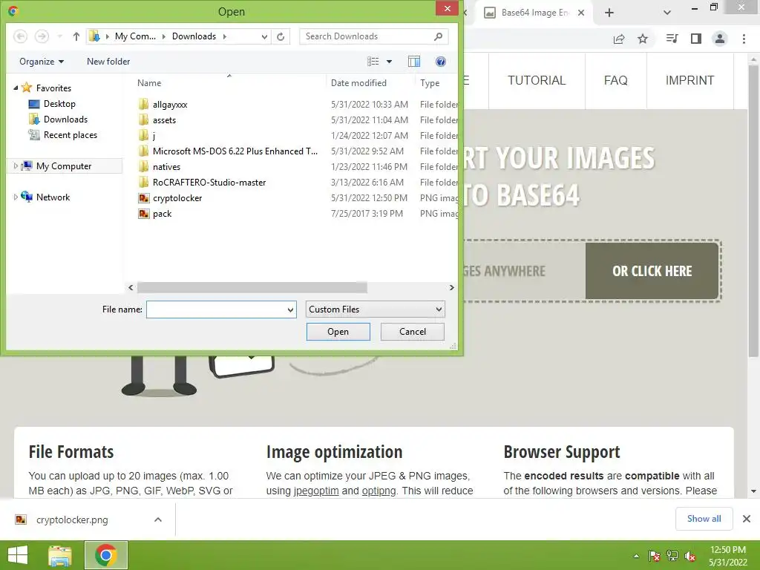
Task: Show hidden tray icons arrow
Action: click(x=636, y=556)
